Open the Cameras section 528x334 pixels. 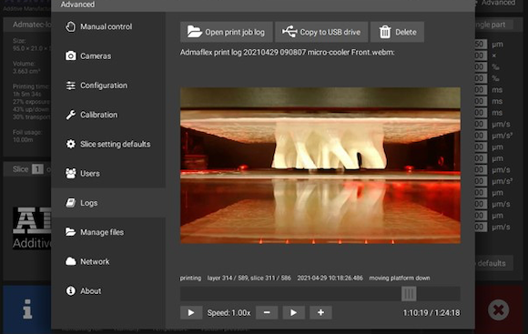(x=108, y=56)
